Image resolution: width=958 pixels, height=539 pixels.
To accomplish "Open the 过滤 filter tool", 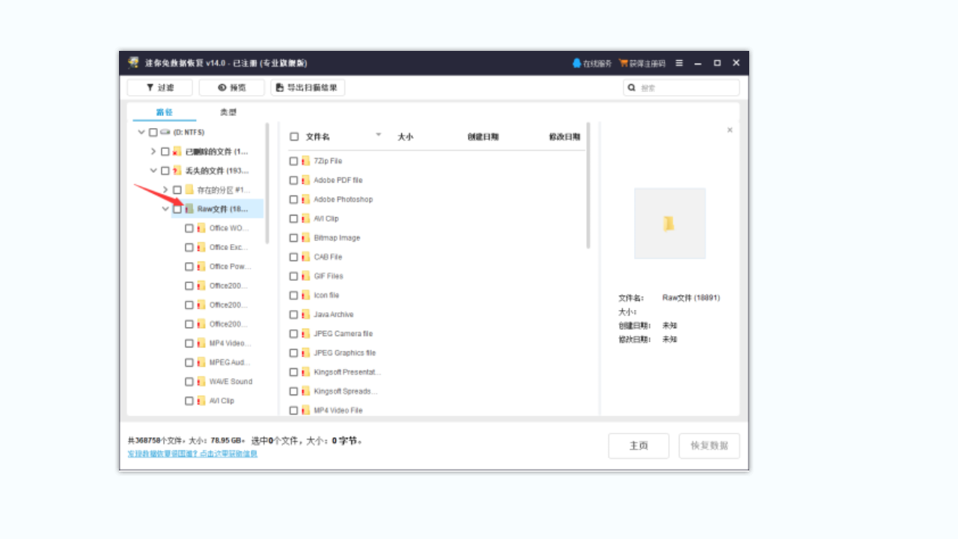I will pos(159,88).
